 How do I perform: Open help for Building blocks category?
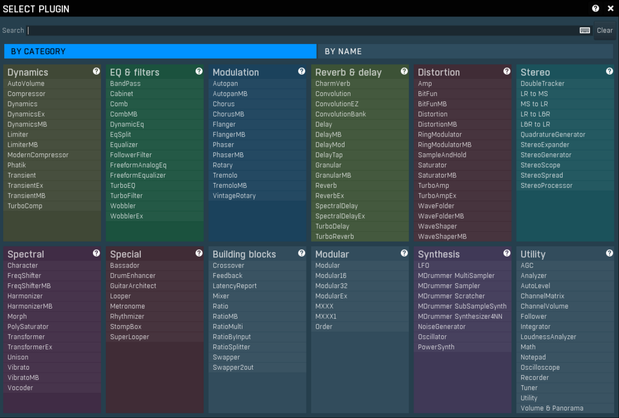coord(302,253)
